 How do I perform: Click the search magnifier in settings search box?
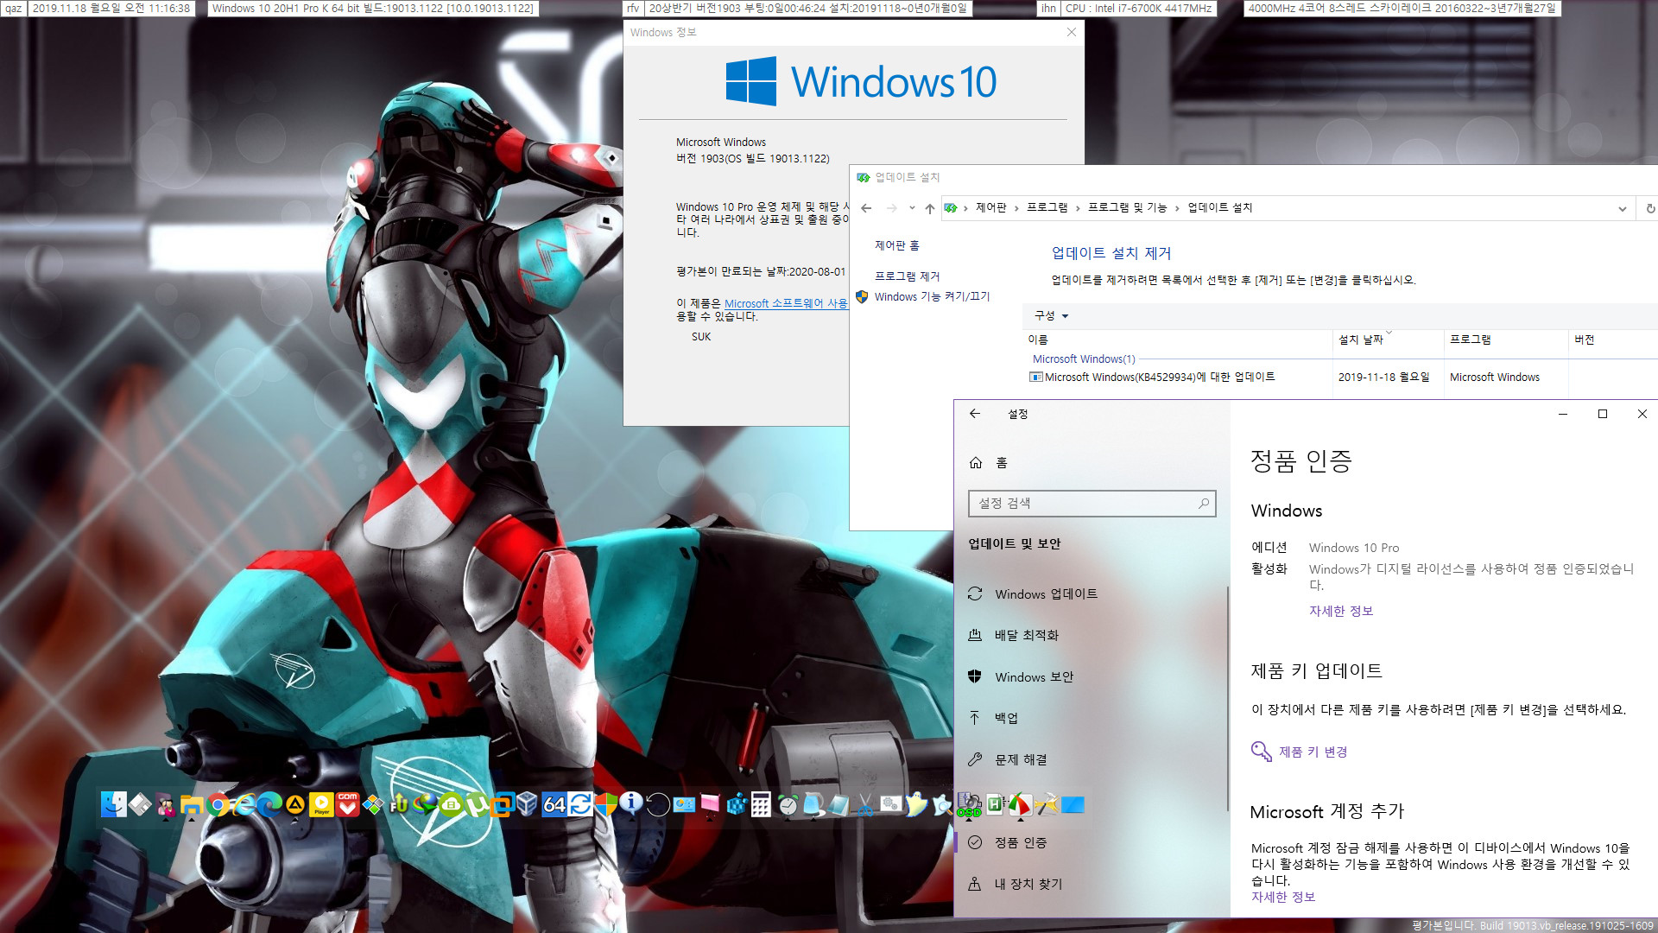click(x=1204, y=503)
